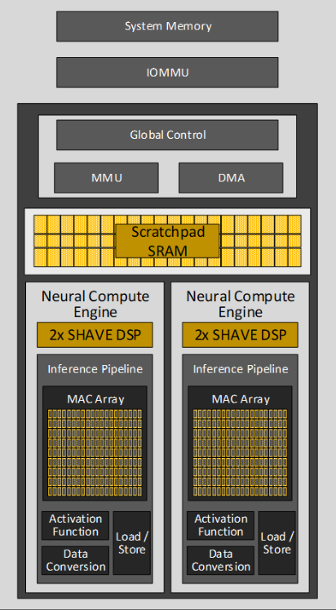This screenshot has width=336, height=610.
Task: Click the right Activation Function block
Action: pyautogui.click(x=221, y=525)
